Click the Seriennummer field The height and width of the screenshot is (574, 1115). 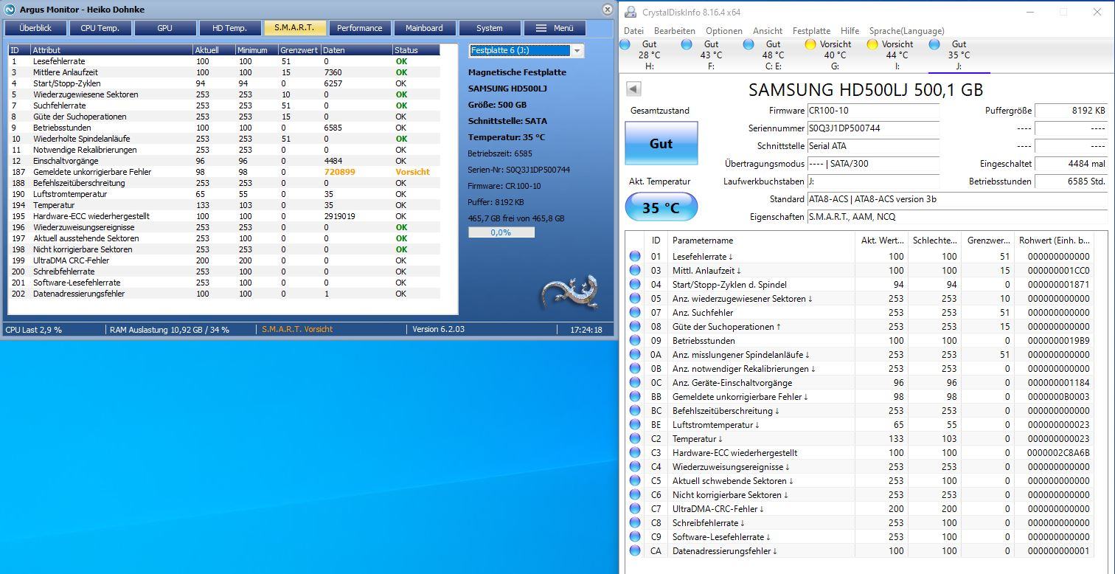point(873,128)
